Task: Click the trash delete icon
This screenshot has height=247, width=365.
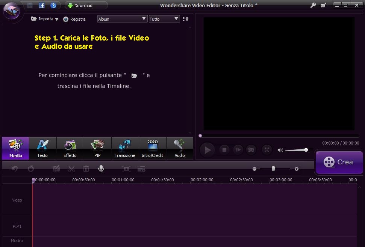Action: pyautogui.click(x=86, y=169)
